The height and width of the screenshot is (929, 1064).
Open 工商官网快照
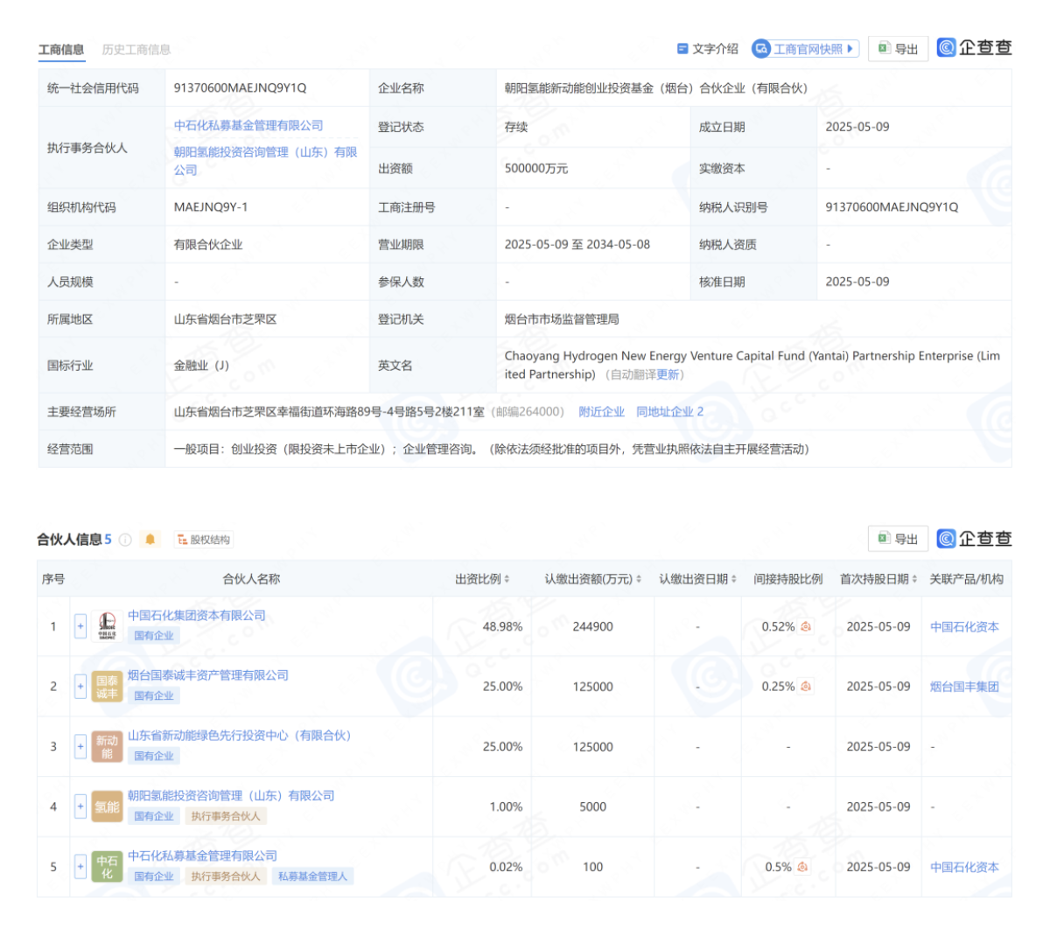[806, 49]
